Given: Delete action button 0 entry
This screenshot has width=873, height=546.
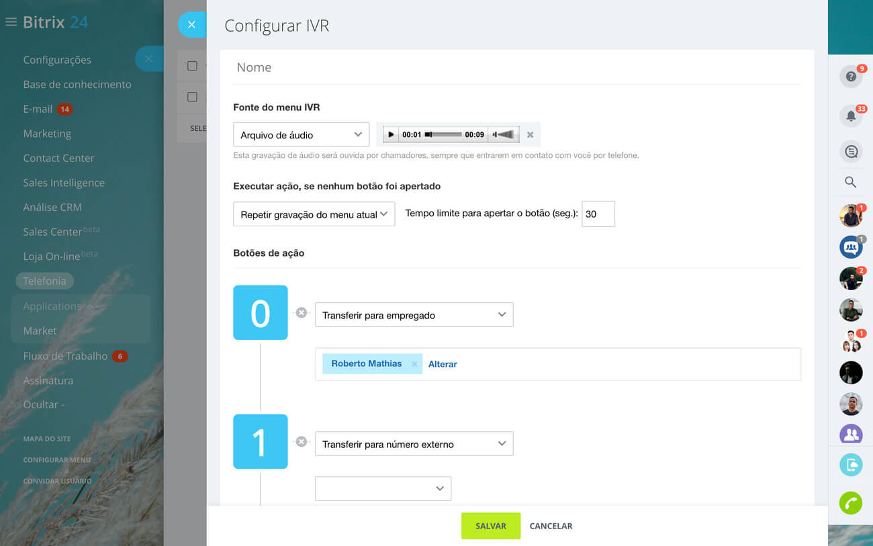Looking at the screenshot, I should click(x=302, y=312).
